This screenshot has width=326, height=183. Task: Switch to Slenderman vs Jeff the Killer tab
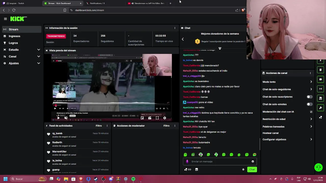(146, 3)
